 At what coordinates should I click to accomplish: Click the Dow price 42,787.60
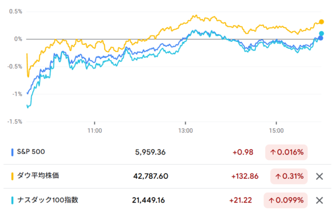pyautogui.click(x=151, y=176)
